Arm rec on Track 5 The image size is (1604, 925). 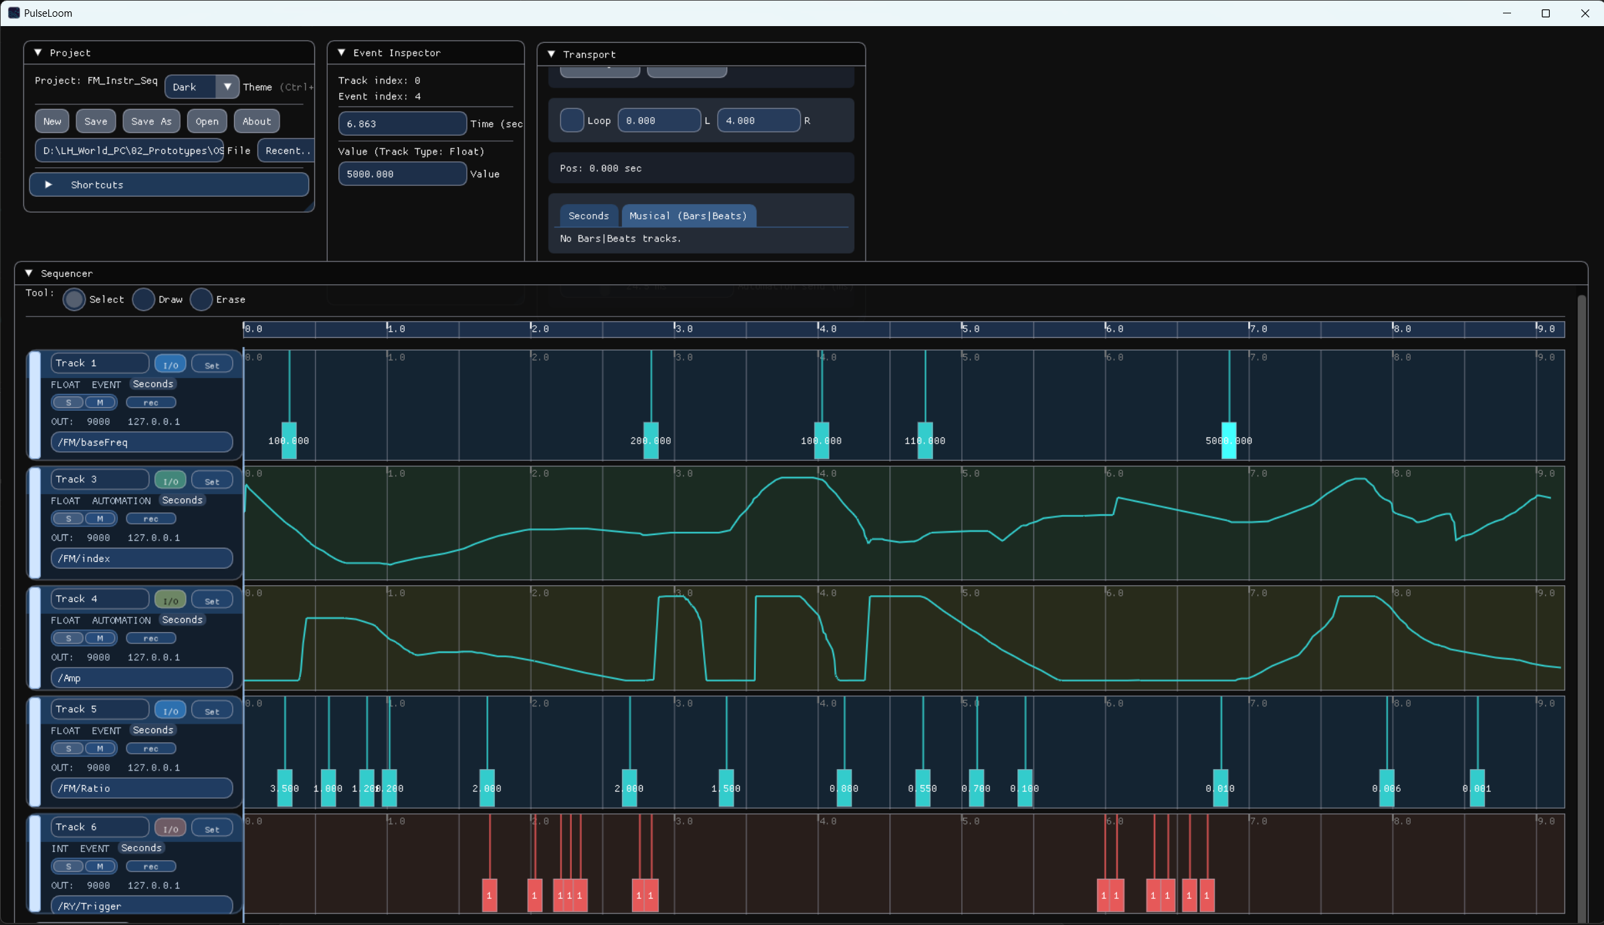coord(151,748)
